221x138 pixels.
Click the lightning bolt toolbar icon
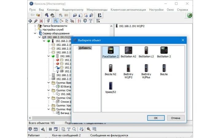[x=48, y=21]
